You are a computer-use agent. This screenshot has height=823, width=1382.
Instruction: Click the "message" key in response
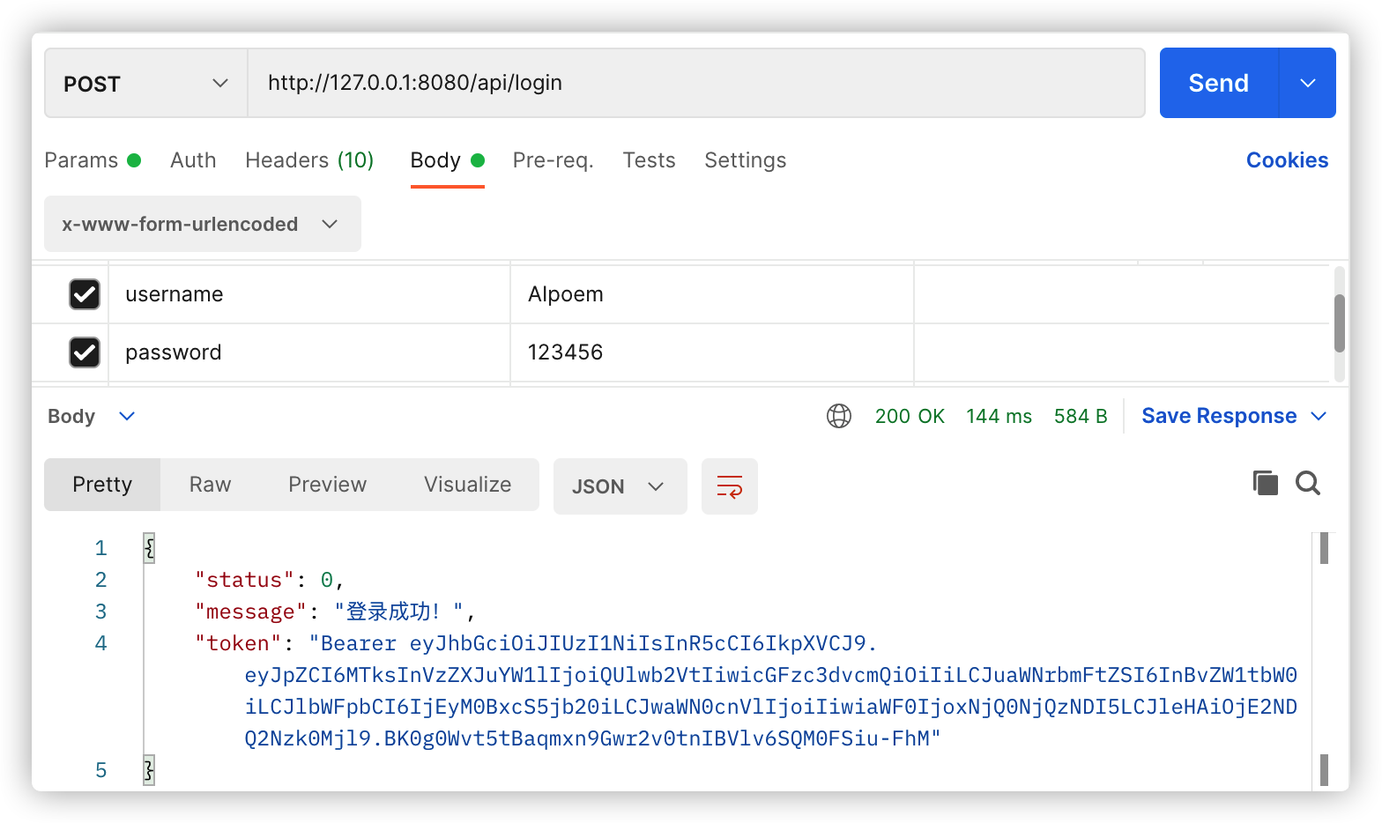[x=250, y=612]
